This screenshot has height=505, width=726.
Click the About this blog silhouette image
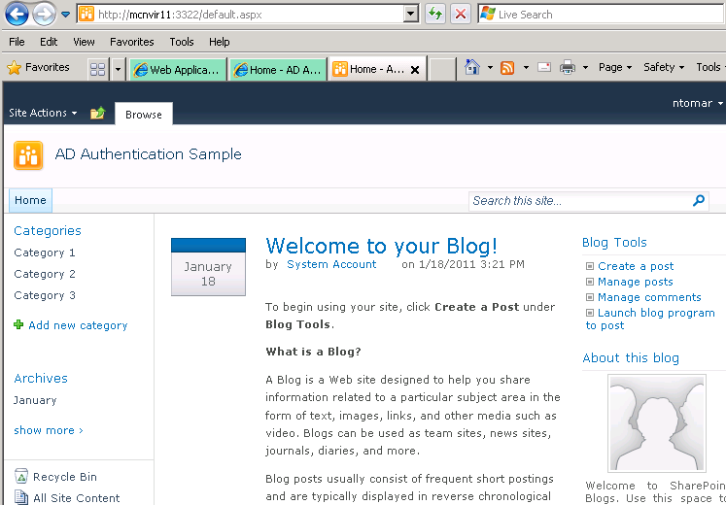point(657,423)
